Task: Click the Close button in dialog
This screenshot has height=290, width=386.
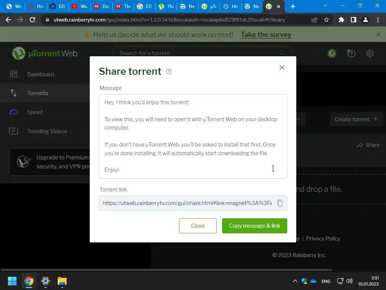Action: [x=198, y=226]
